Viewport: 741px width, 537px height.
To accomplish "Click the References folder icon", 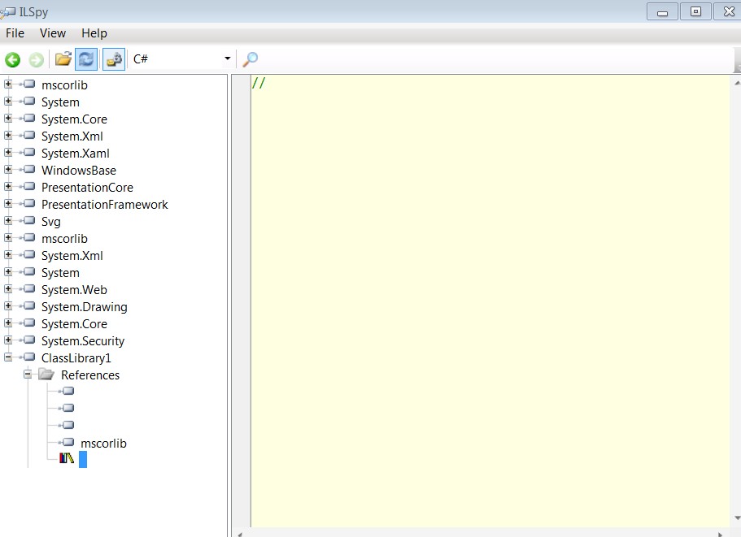I will pos(47,375).
